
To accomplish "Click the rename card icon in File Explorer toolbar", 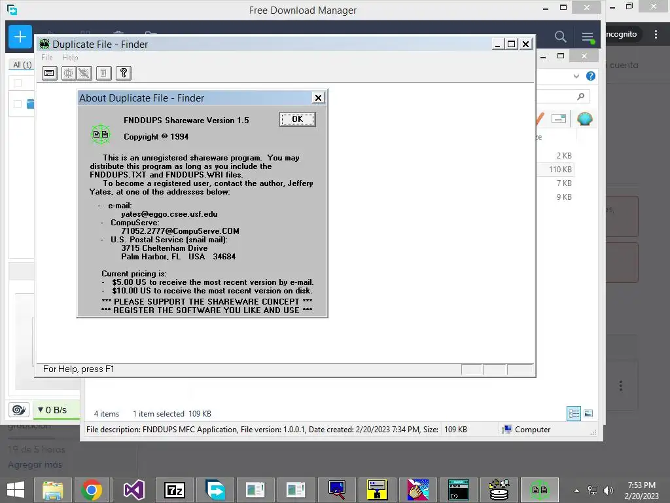I will pyautogui.click(x=559, y=119).
